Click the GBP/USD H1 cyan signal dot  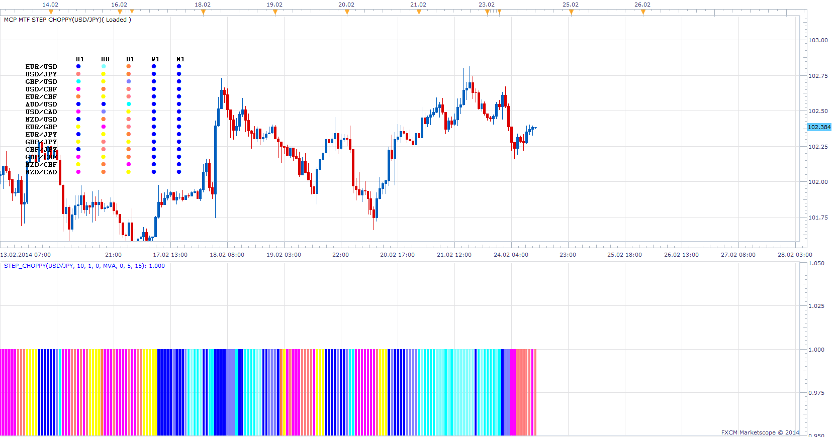[78, 81]
